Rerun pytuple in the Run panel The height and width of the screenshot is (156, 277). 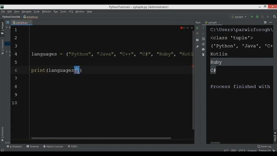pos(197,28)
